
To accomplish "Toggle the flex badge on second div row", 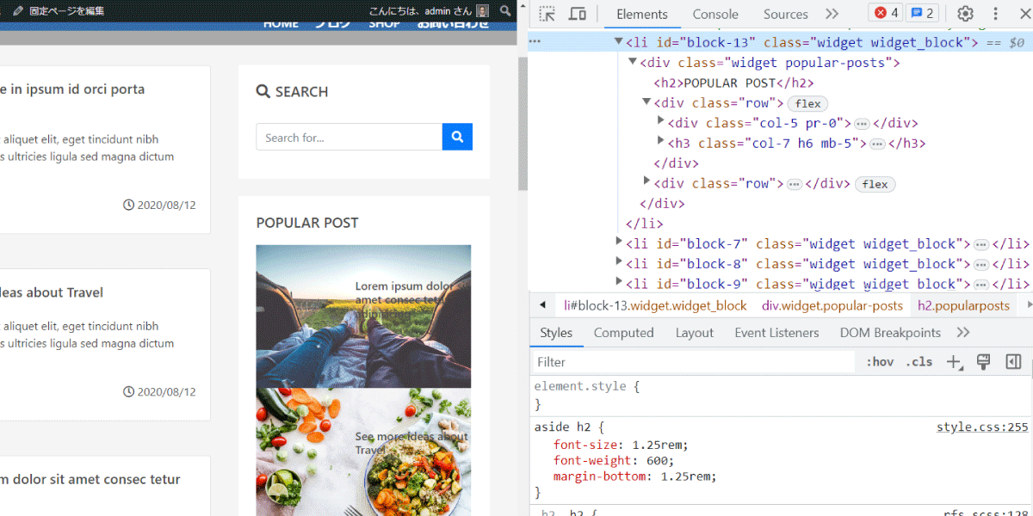I will pyautogui.click(x=875, y=184).
